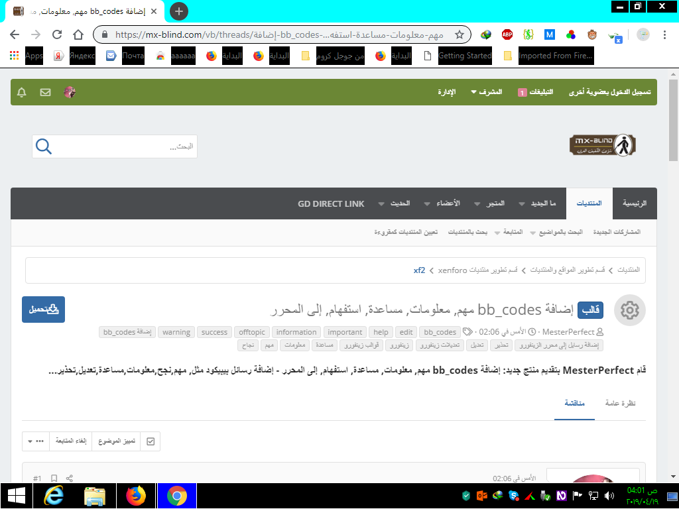Bookmark post #1 with the bookmark icon
Viewport: 679px width, 509px height.
(x=54, y=478)
